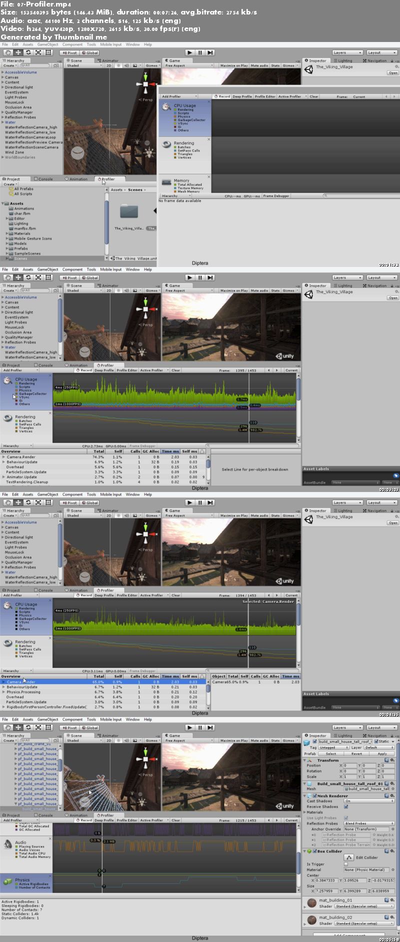
Task: Toggle Record in the top frame Profiler
Action: coord(222,96)
